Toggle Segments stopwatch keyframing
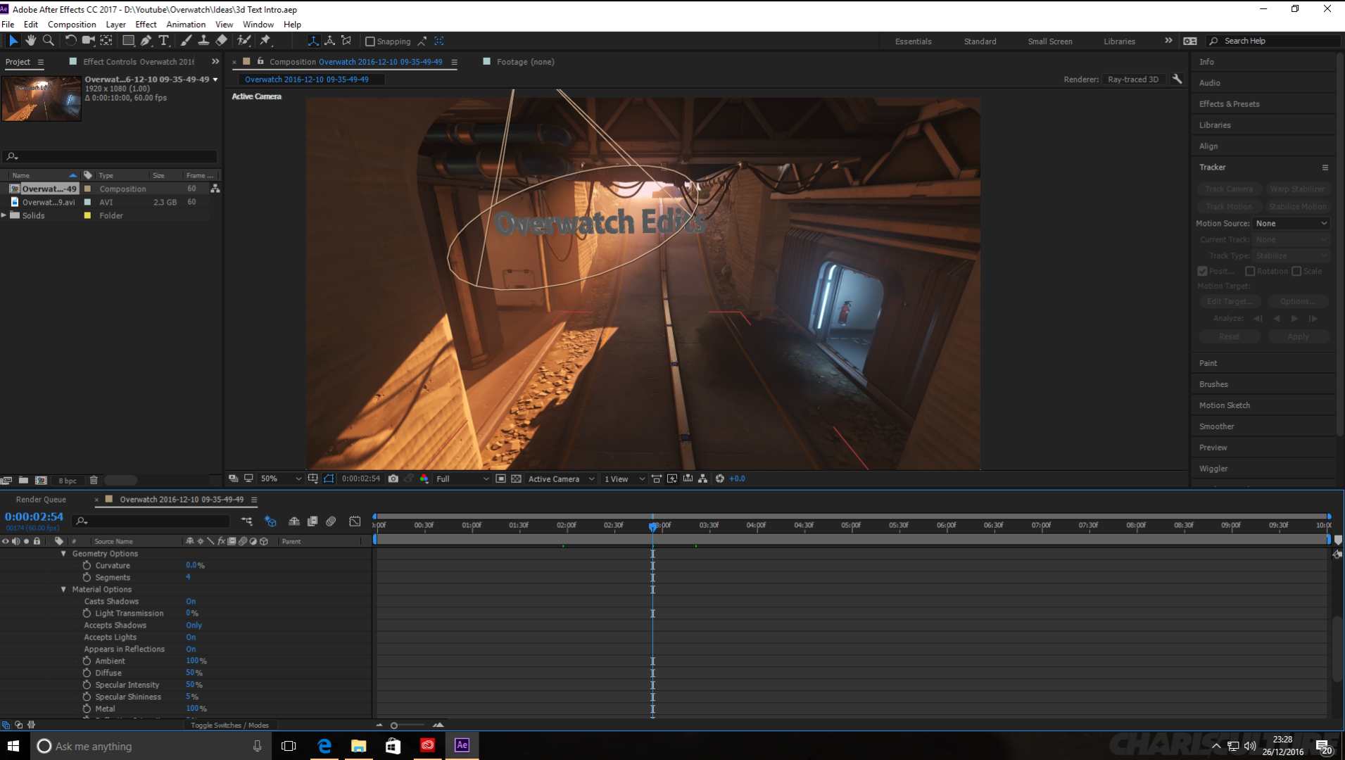The height and width of the screenshot is (760, 1345). (87, 577)
